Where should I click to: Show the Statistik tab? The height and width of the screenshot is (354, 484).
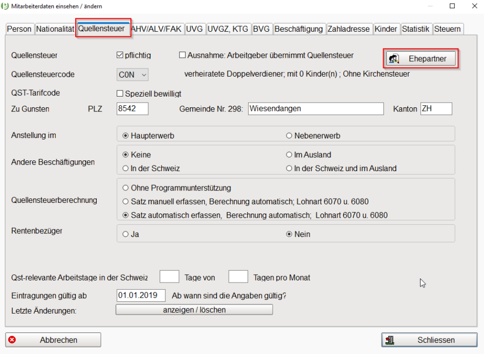click(416, 29)
